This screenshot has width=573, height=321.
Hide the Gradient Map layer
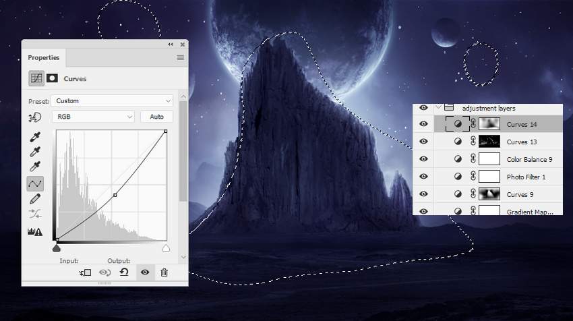[x=423, y=211]
